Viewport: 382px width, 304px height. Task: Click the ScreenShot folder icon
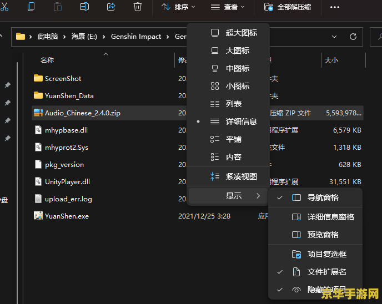coord(38,78)
